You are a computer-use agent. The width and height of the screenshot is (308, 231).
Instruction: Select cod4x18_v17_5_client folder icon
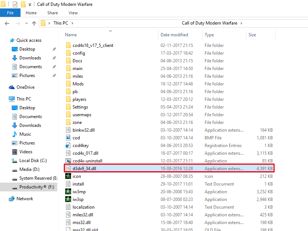coord(68,45)
